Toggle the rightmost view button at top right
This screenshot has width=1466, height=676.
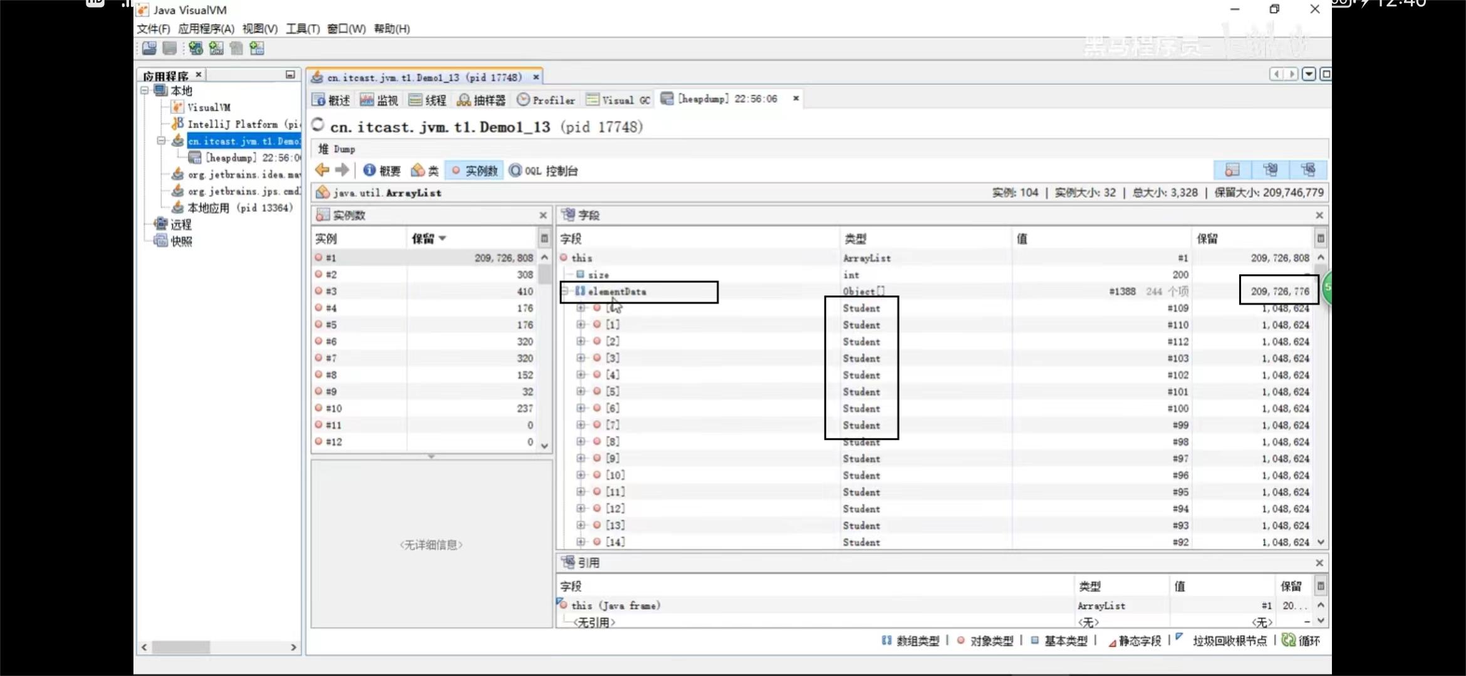[1308, 170]
